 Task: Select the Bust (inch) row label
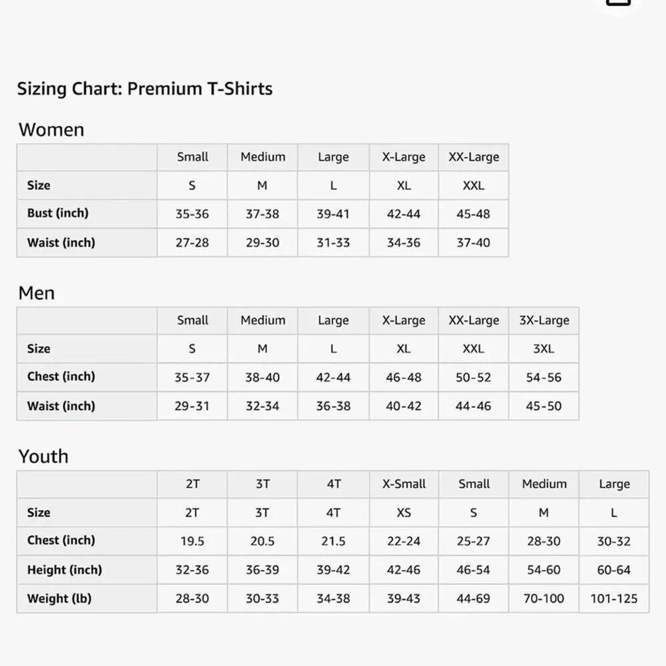pyautogui.click(x=58, y=213)
